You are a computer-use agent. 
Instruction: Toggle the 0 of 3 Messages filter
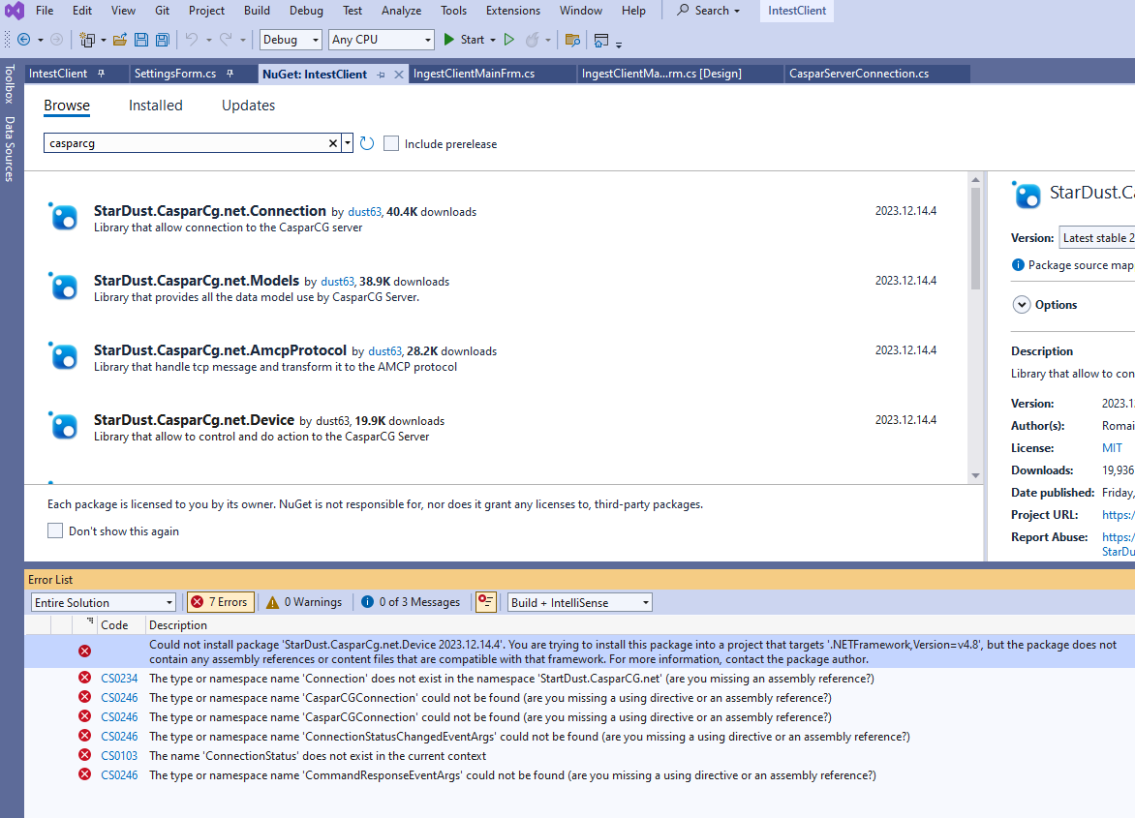[x=411, y=602]
